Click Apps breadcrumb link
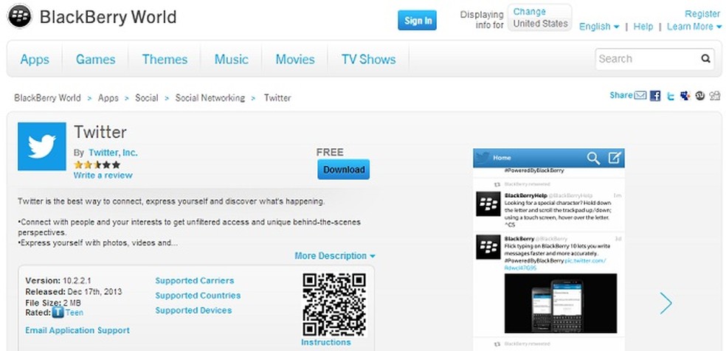 108,98
